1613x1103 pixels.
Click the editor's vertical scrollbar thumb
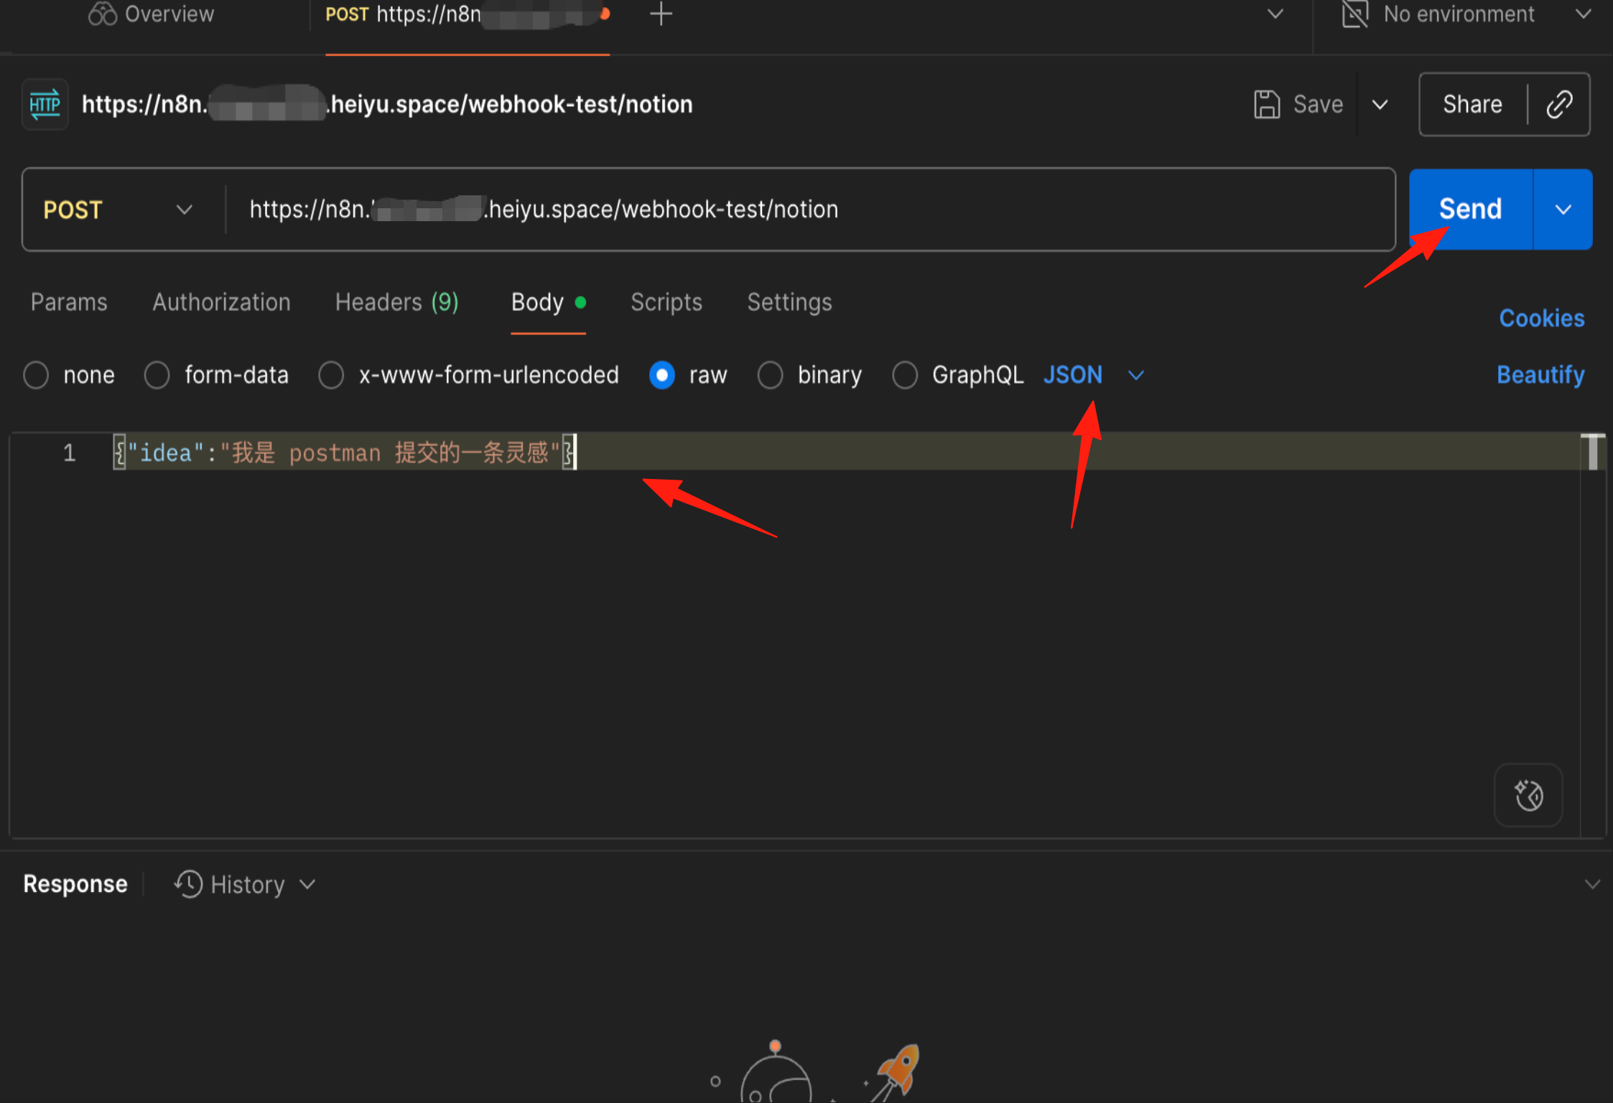pos(1593,452)
